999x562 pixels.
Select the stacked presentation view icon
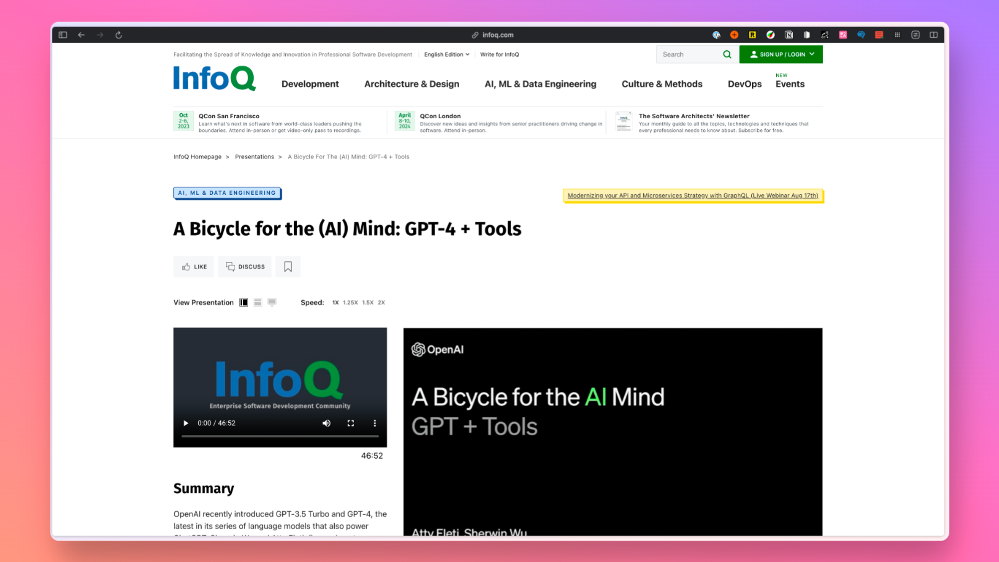tap(258, 302)
